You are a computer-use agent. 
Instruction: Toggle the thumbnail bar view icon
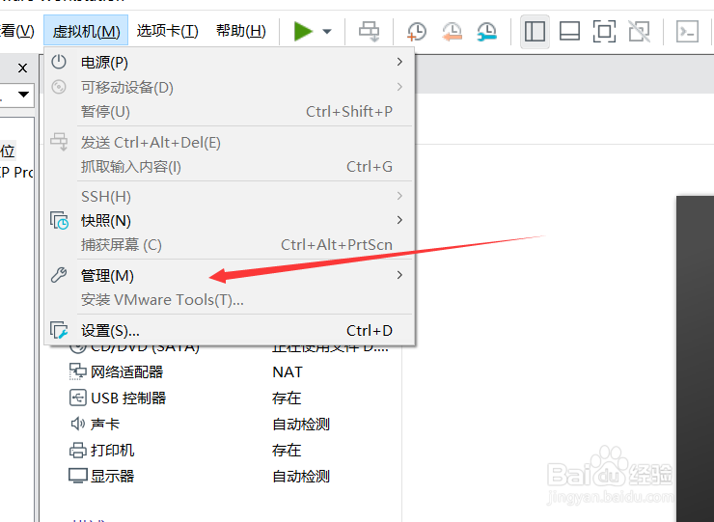coord(569,32)
